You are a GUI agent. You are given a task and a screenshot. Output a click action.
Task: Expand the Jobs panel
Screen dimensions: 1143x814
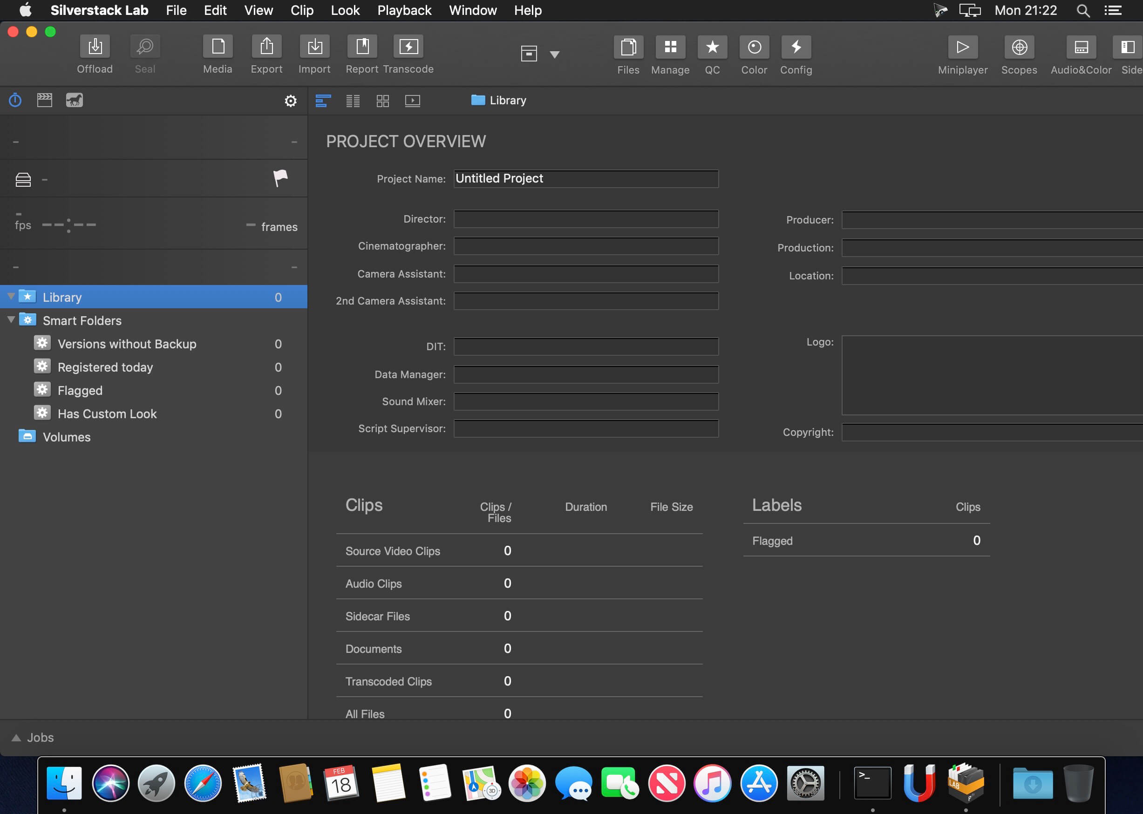(x=16, y=737)
